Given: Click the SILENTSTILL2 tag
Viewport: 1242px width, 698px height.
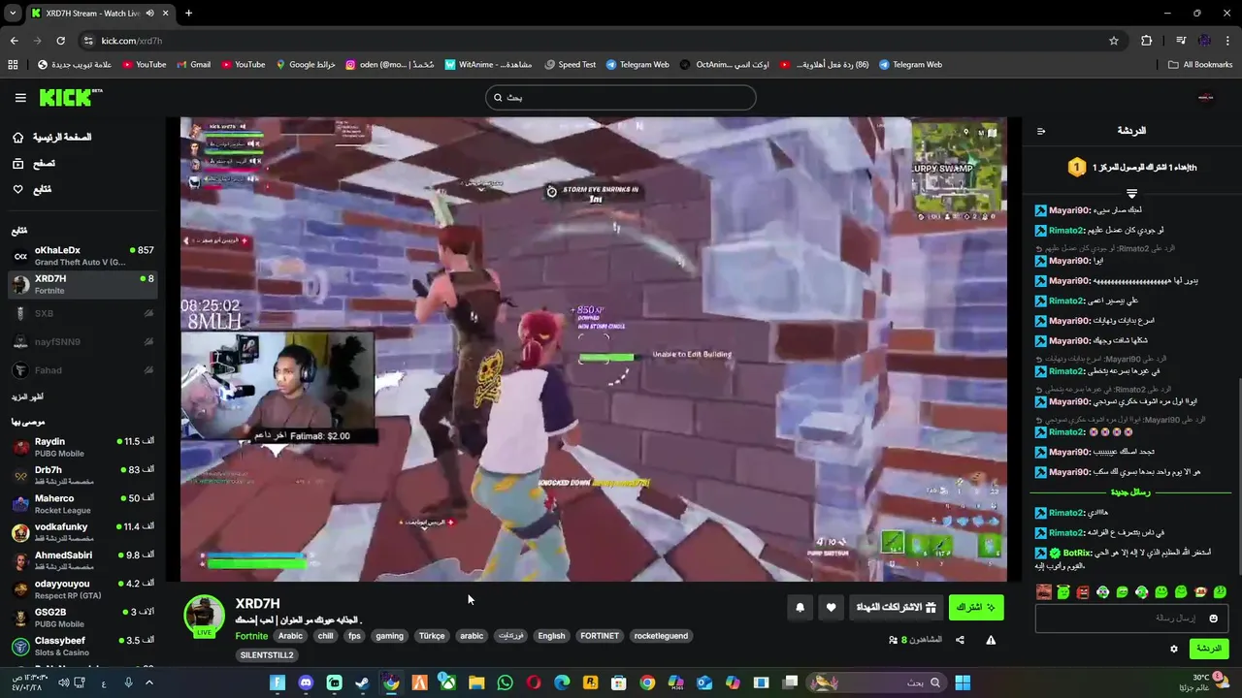Looking at the screenshot, I should (266, 655).
